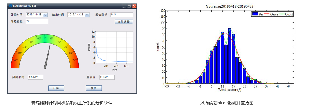Click the confidence curve line chart
Screen dimensions: 311x112
(x=115, y=47)
